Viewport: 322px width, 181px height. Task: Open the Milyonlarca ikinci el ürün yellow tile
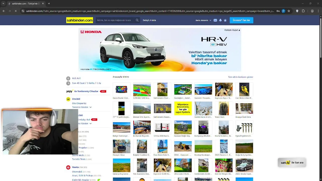(x=183, y=108)
